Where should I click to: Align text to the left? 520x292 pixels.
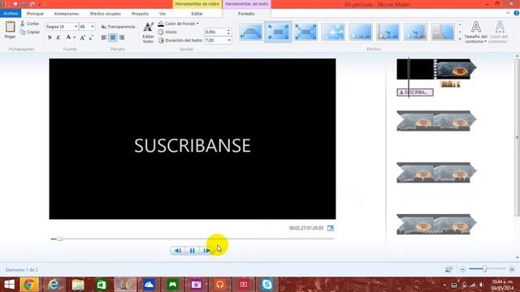104,37
